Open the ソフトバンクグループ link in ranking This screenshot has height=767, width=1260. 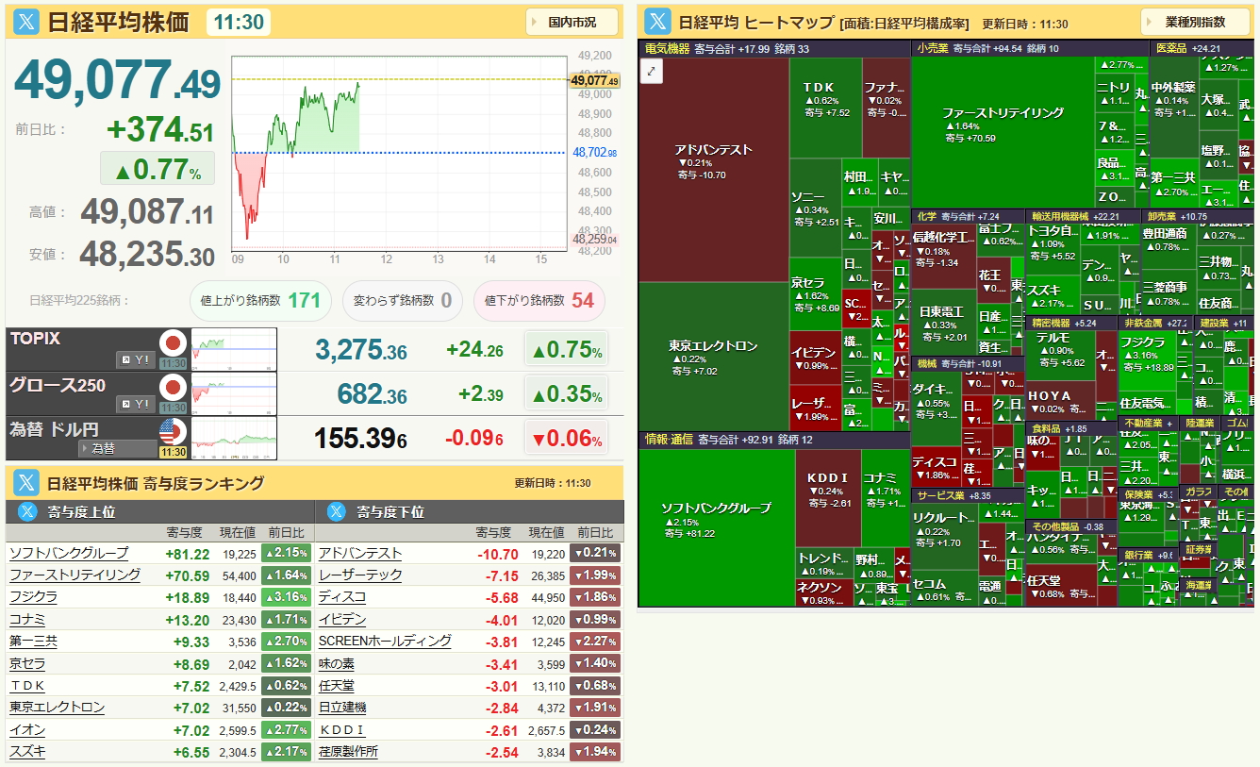(69, 553)
